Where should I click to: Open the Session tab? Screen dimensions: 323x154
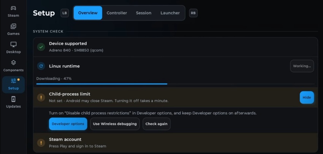(x=144, y=13)
